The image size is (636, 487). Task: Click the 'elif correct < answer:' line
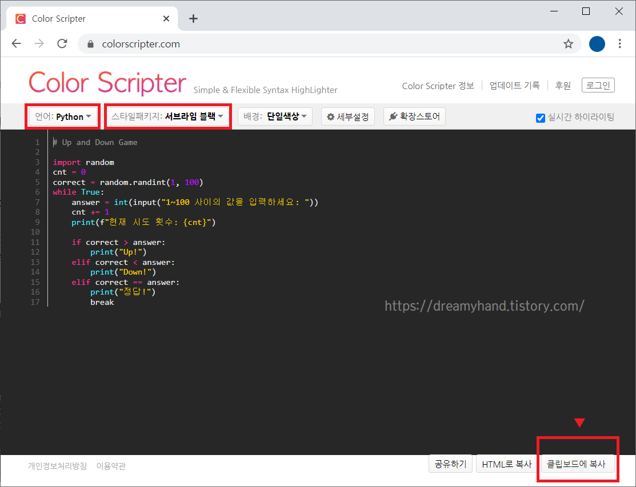coord(123,263)
